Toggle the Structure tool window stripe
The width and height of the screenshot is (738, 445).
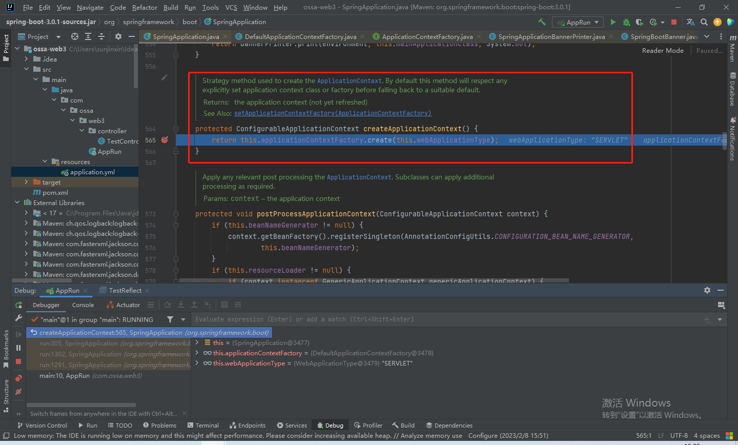6,396
